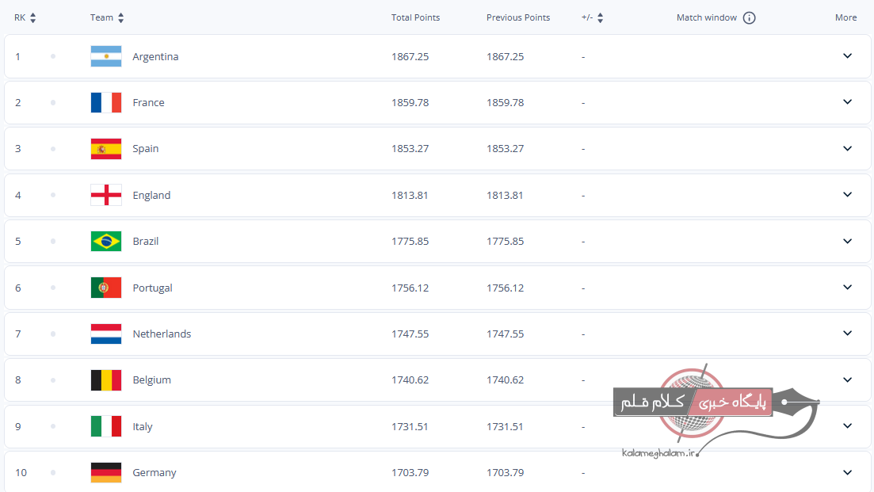Click Argentina flag icon
The height and width of the screenshot is (492, 874).
click(106, 56)
